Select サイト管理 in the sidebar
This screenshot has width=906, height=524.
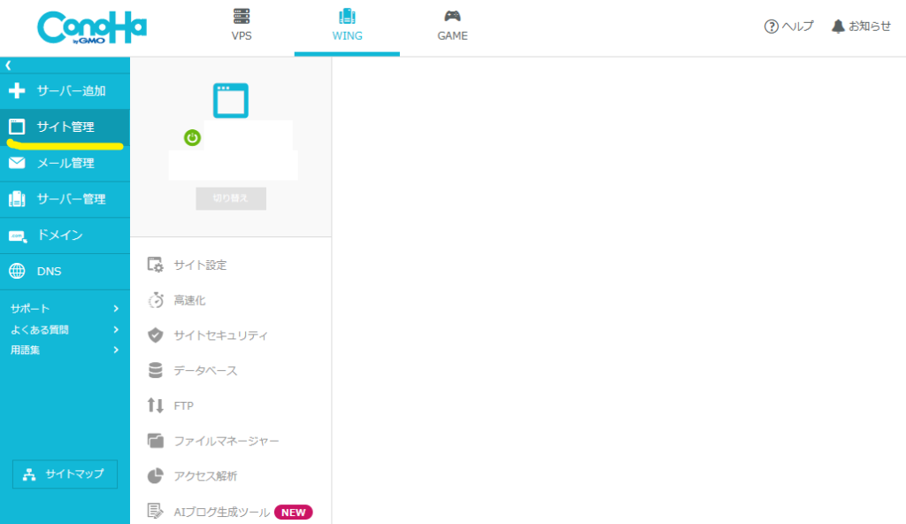[65, 127]
